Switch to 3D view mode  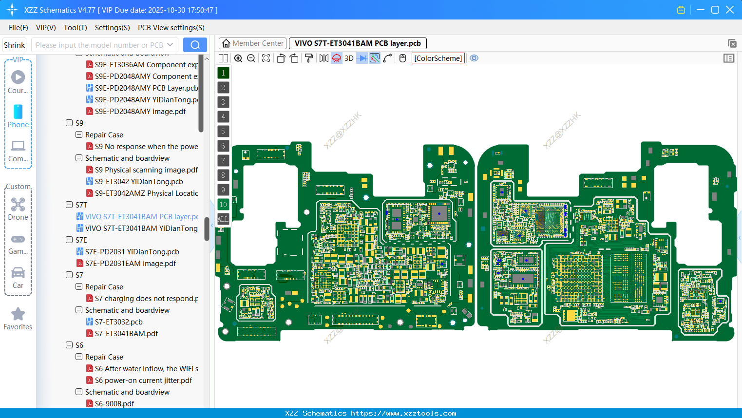tap(348, 58)
